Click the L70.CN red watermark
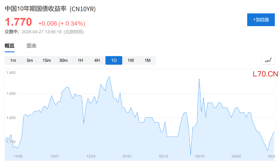 265,74
